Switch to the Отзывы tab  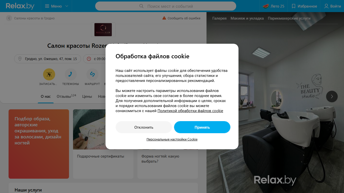[x=66, y=96]
